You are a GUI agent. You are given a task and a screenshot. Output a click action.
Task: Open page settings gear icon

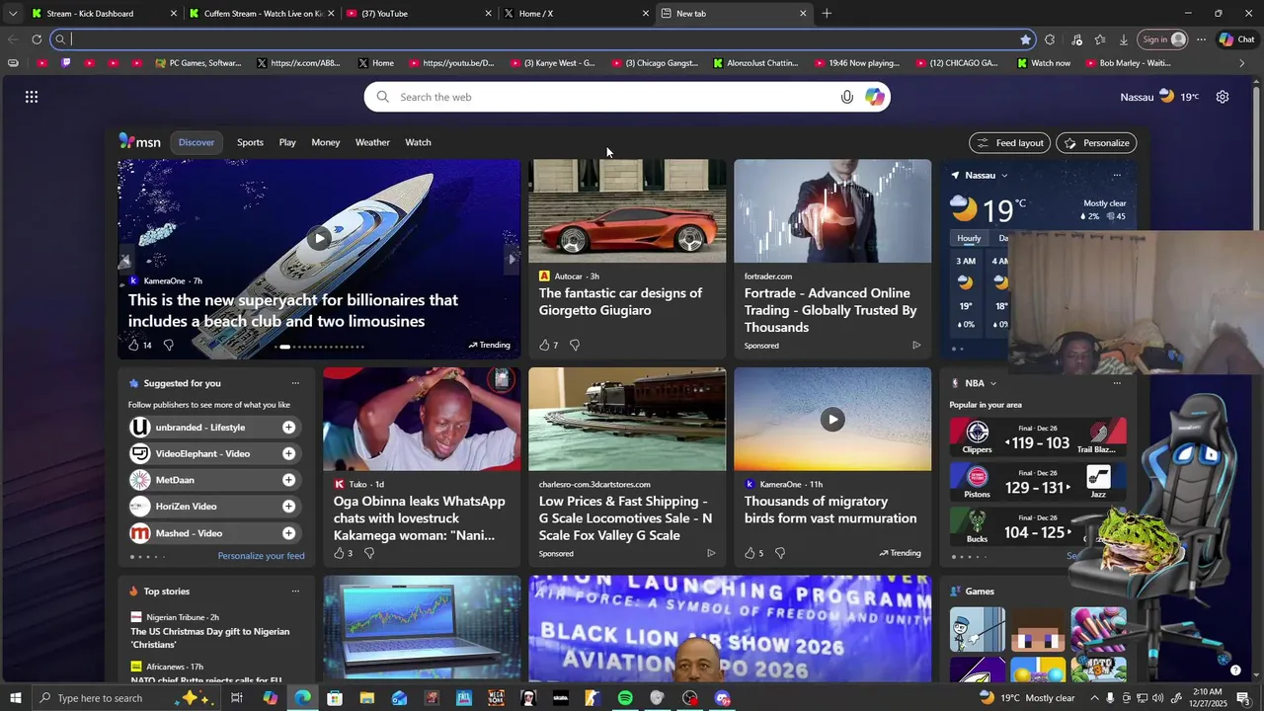coord(1223,97)
